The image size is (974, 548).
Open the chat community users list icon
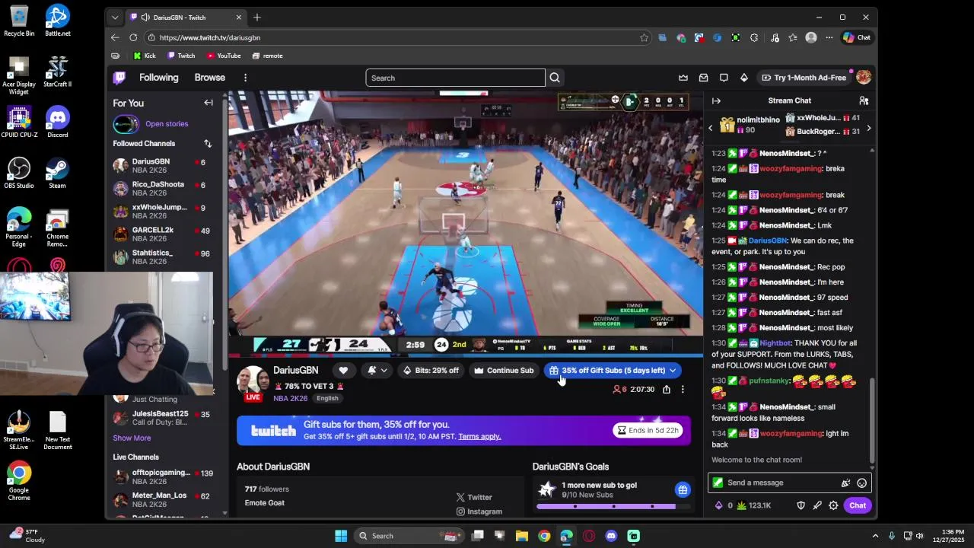pyautogui.click(x=864, y=100)
